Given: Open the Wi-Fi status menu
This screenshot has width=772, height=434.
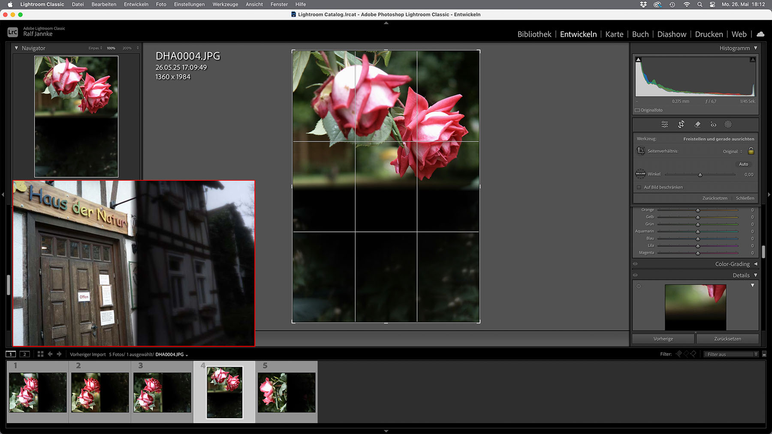Looking at the screenshot, I should pyautogui.click(x=687, y=4).
